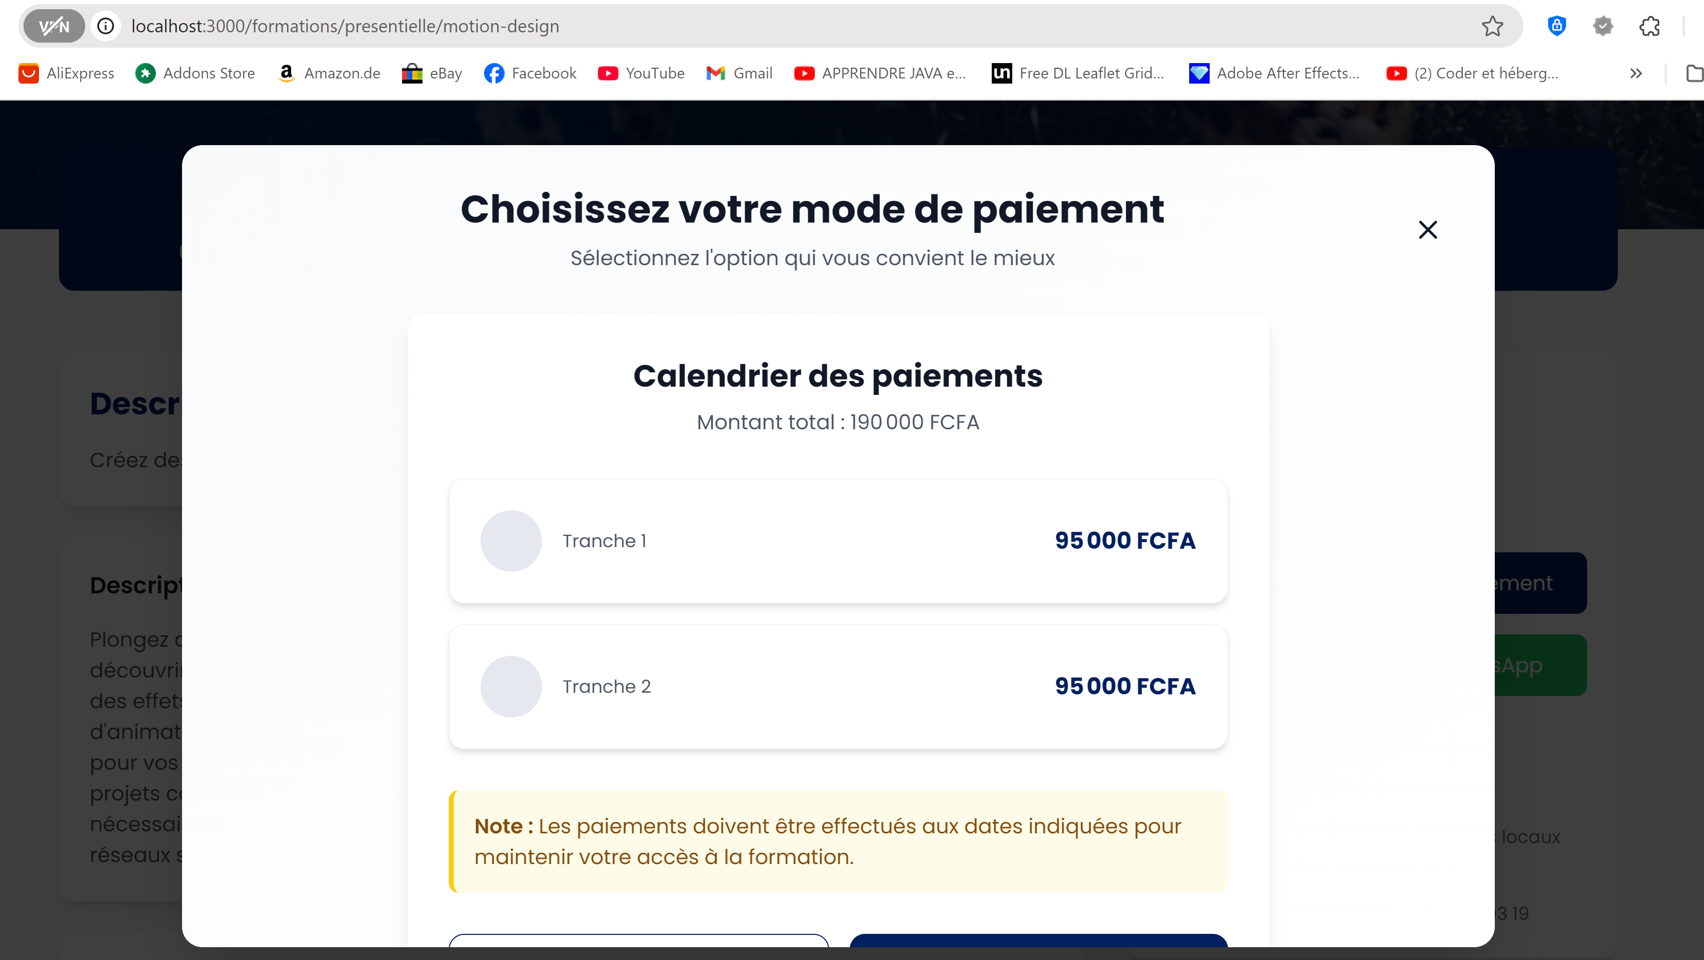
Task: Open the AliExpress bookmark
Action: 66,73
